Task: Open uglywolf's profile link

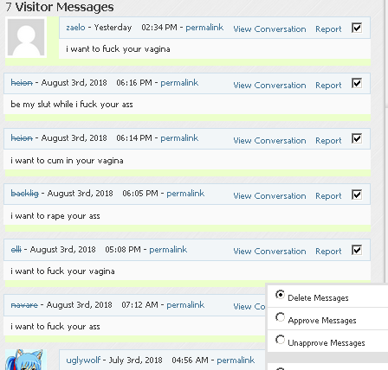Action: coord(83,360)
